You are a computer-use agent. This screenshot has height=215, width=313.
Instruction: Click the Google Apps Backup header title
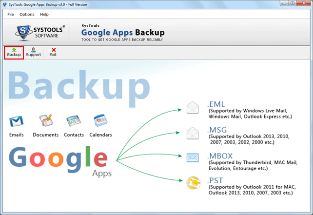point(123,32)
